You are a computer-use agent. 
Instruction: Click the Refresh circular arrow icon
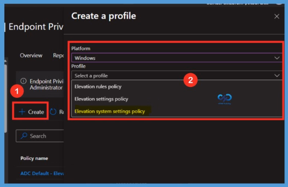[53, 112]
